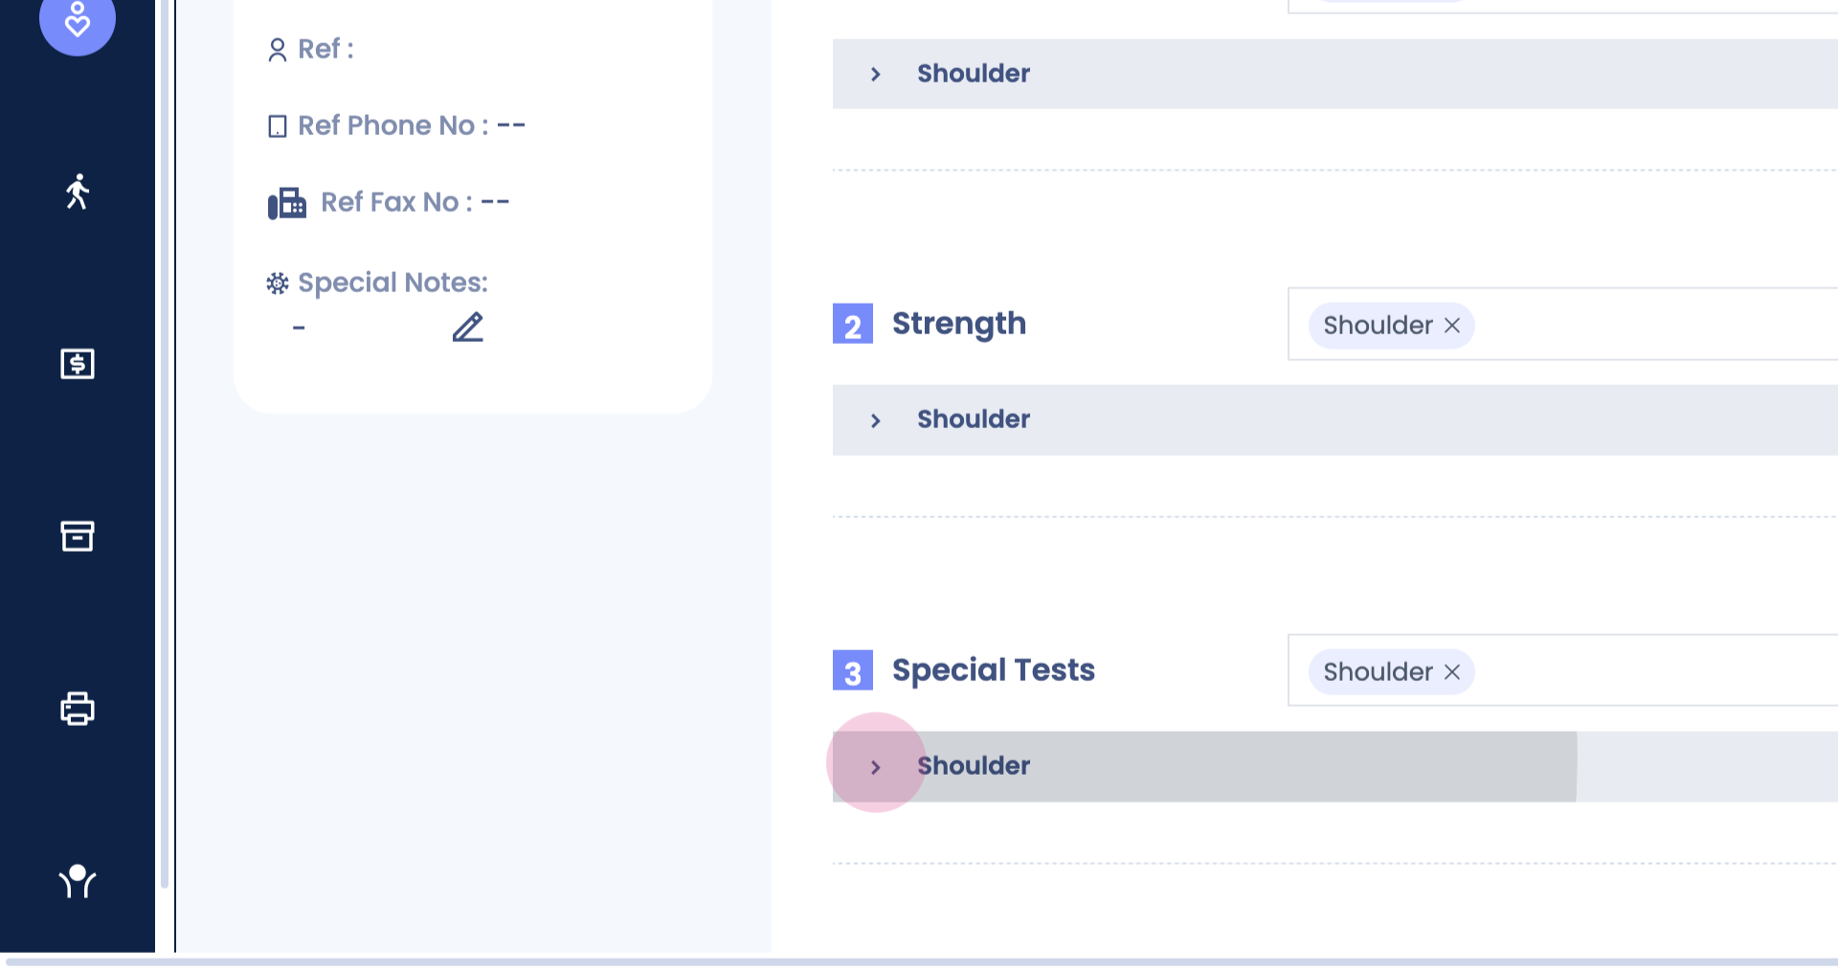Click the archive box sidebar icon
Viewport: 1838px width, 971px height.
(x=78, y=536)
